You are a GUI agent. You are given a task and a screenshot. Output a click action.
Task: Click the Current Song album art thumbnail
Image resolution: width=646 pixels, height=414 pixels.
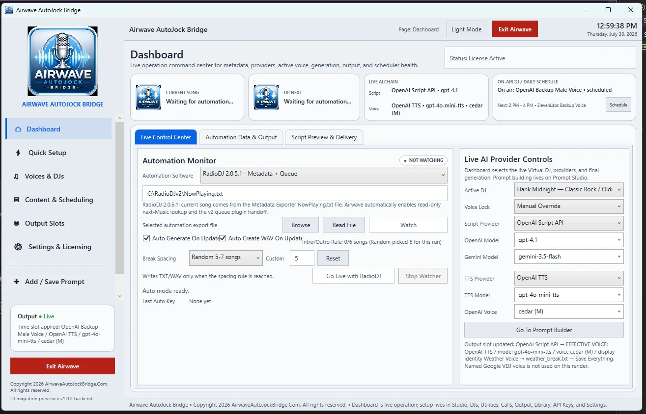point(148,97)
